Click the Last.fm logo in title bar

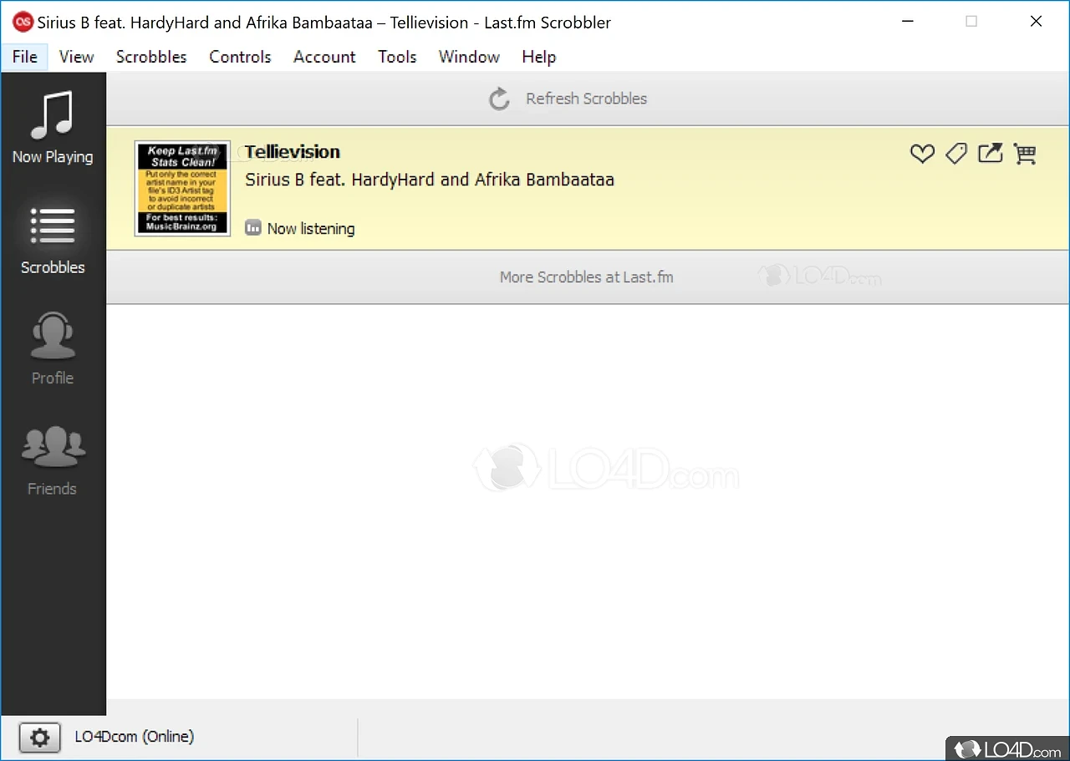23,22
